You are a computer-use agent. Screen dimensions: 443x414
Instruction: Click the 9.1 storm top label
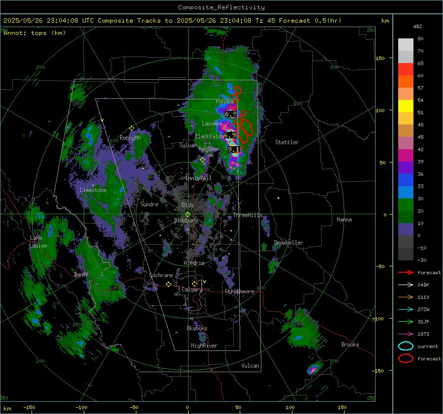[x=233, y=149]
